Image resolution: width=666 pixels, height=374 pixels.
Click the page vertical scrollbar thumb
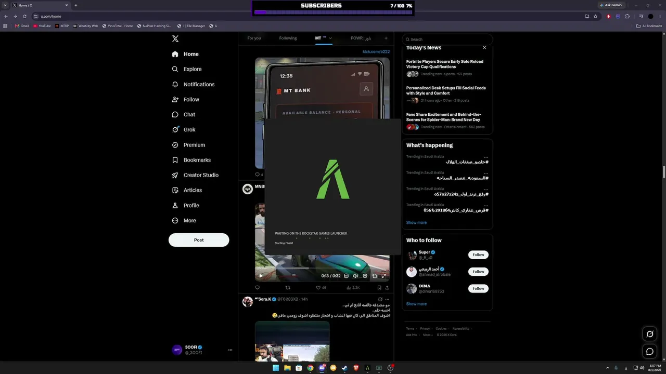(x=664, y=171)
